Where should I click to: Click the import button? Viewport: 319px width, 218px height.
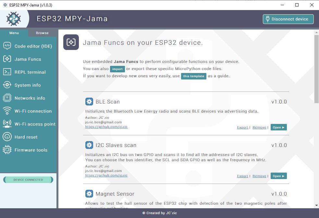point(117,69)
